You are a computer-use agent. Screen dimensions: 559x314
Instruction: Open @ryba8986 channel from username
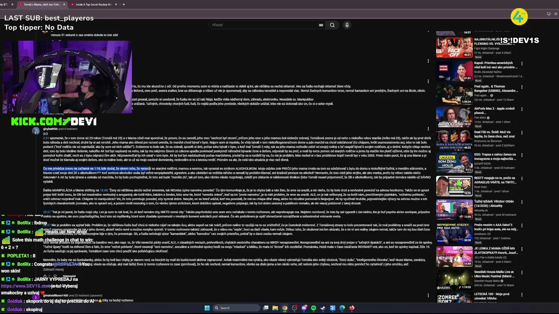pos(50,129)
